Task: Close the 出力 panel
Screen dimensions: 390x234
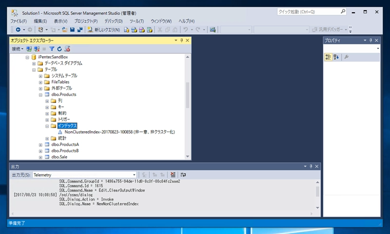Action: tap(317, 166)
